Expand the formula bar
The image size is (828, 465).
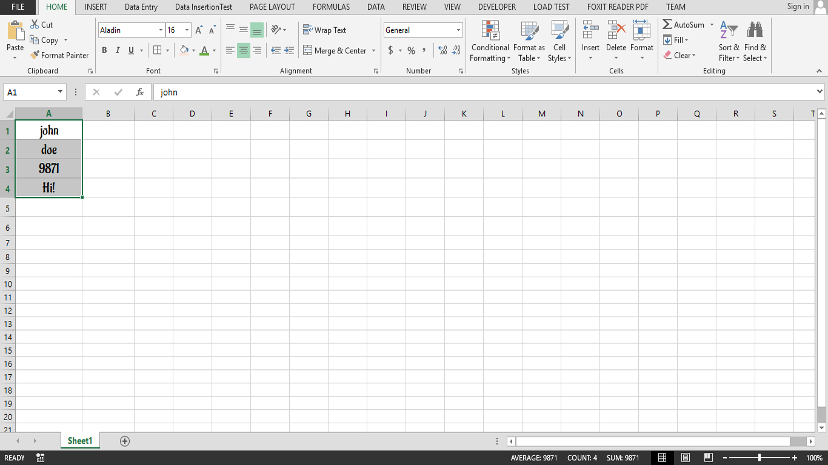click(x=820, y=92)
